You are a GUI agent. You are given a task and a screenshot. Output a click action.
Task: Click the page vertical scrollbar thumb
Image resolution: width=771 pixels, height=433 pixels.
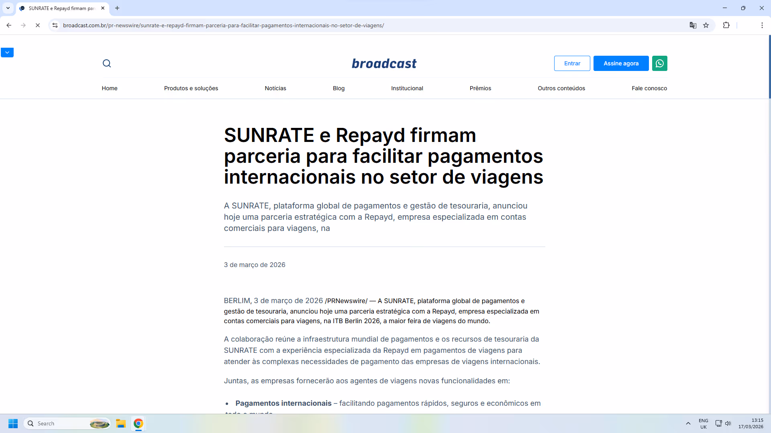click(x=769, y=67)
